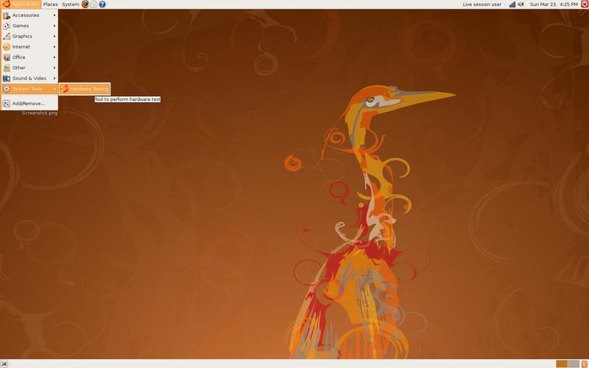Expand the Office submenu
This screenshot has width=589, height=368.
click(29, 57)
